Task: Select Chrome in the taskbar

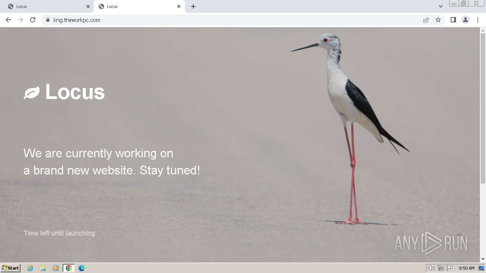Action: pos(69,268)
